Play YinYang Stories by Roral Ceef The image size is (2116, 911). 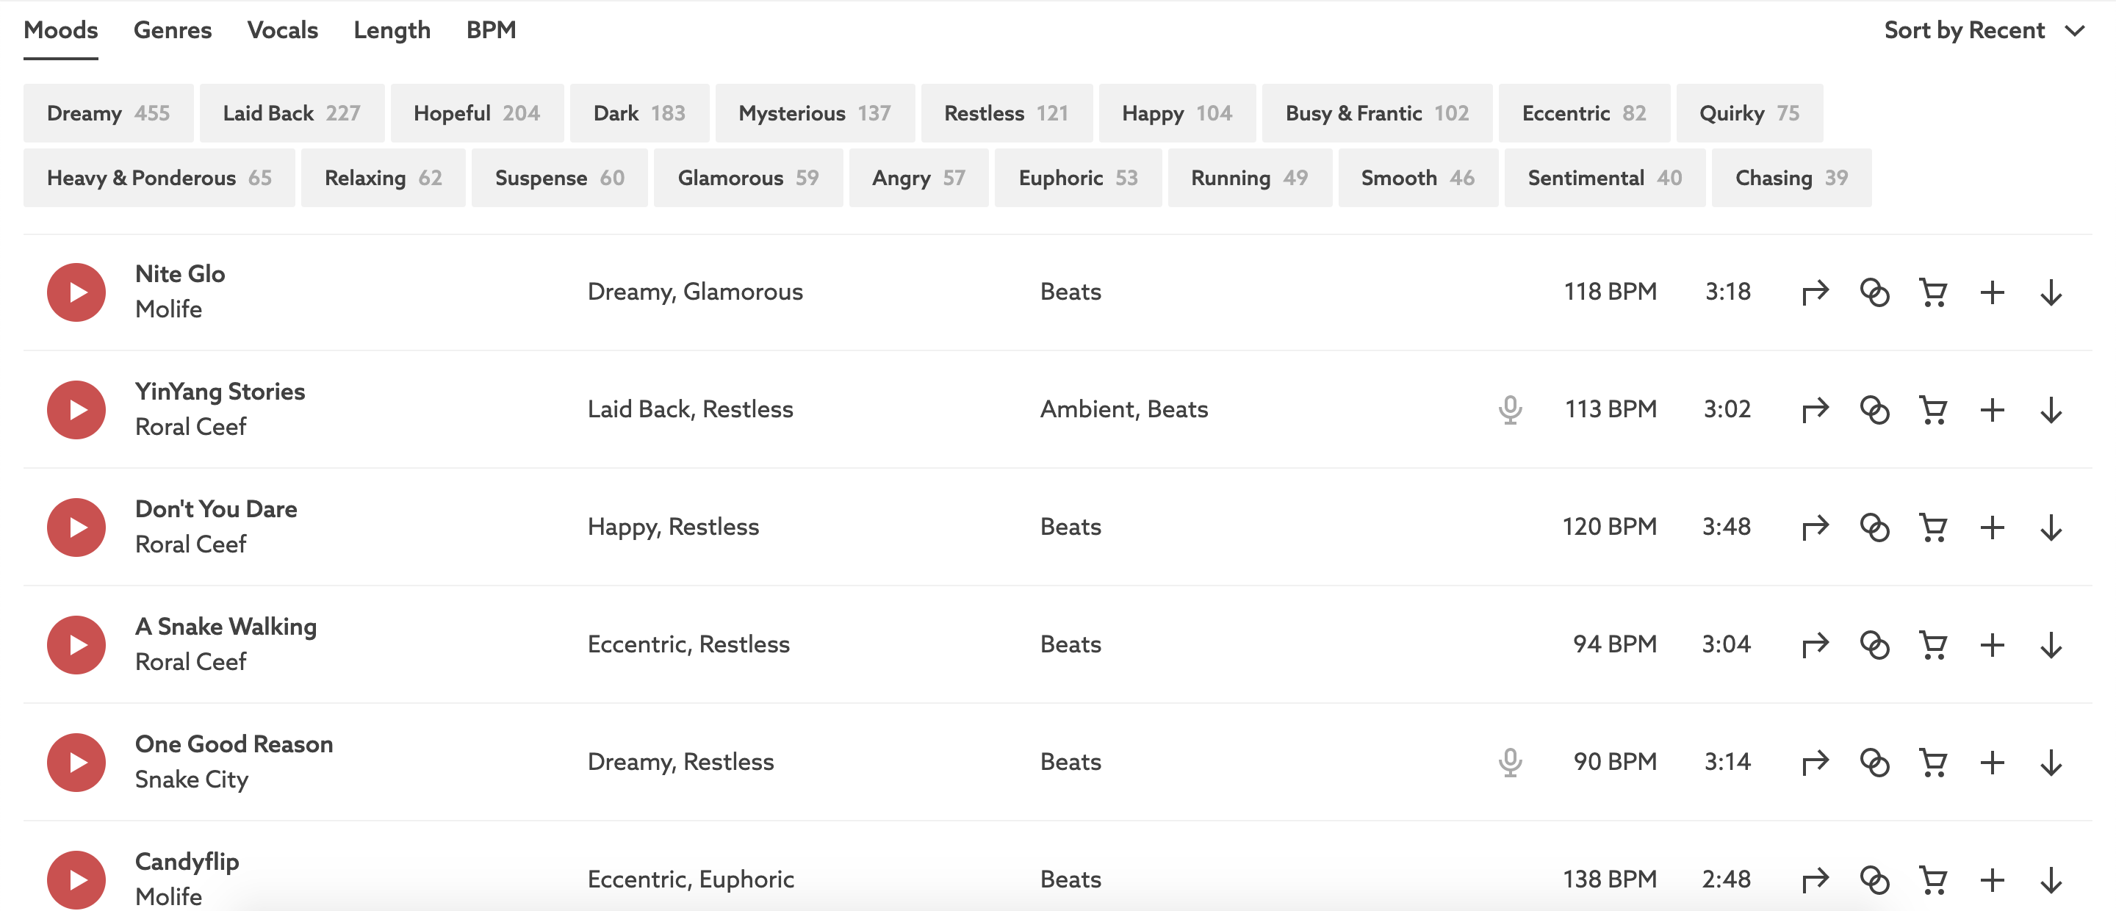pos(76,410)
